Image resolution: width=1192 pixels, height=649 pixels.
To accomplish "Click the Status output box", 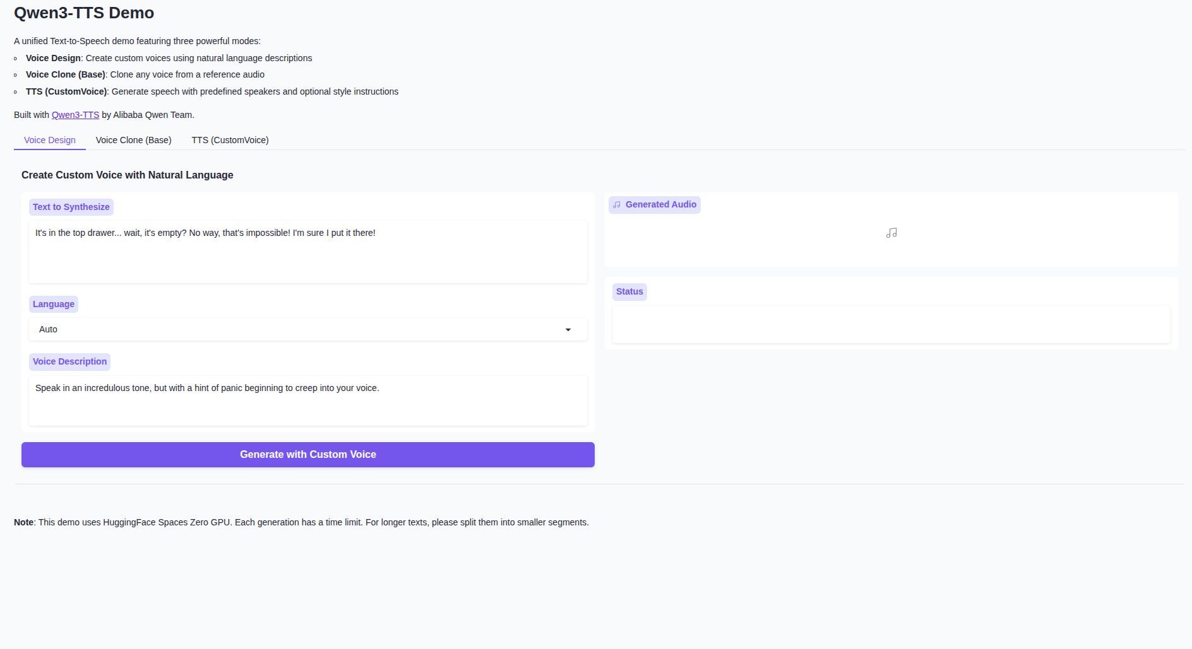I will click(x=891, y=325).
